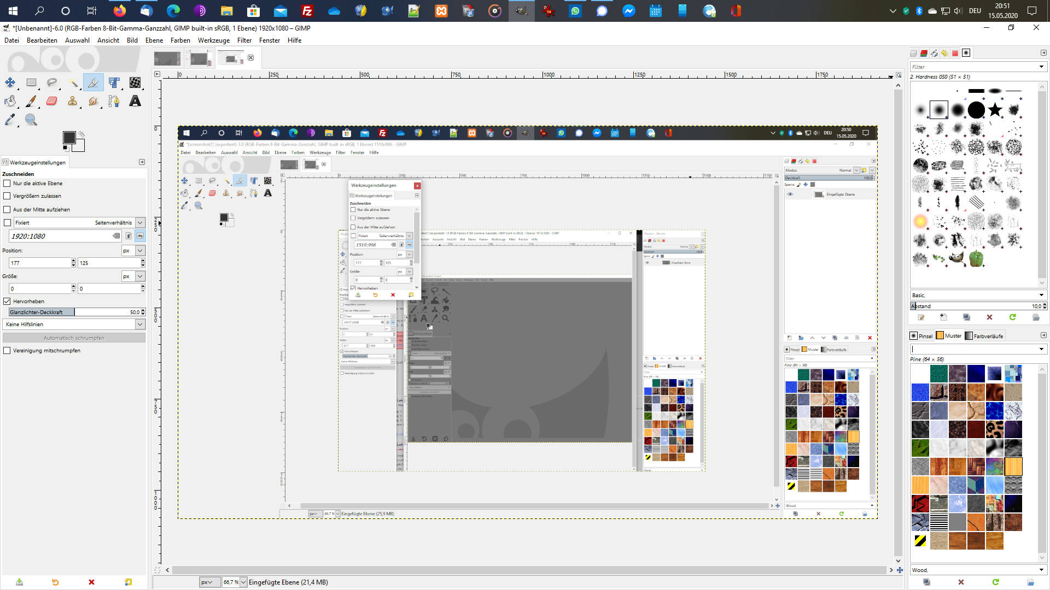The width and height of the screenshot is (1050, 590).
Task: Open the 'Keine Hilfslinien' guides dropdown
Action: tap(140, 324)
